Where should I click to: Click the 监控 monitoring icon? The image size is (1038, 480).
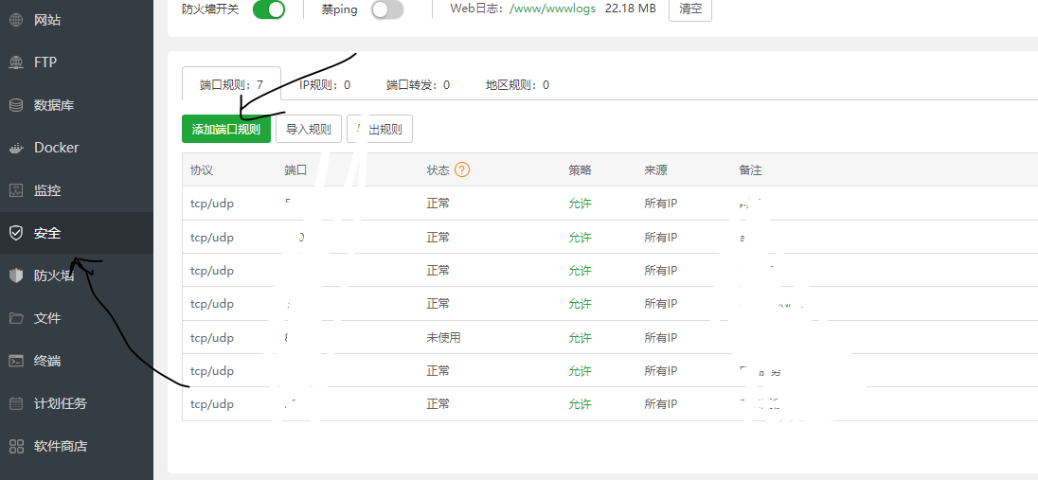pos(16,190)
